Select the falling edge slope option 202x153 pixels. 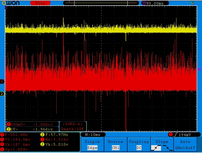[167, 148]
